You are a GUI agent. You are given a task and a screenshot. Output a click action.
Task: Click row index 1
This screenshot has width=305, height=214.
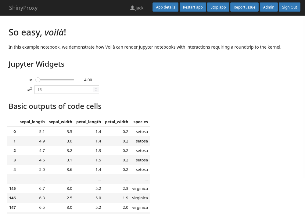[15, 141]
